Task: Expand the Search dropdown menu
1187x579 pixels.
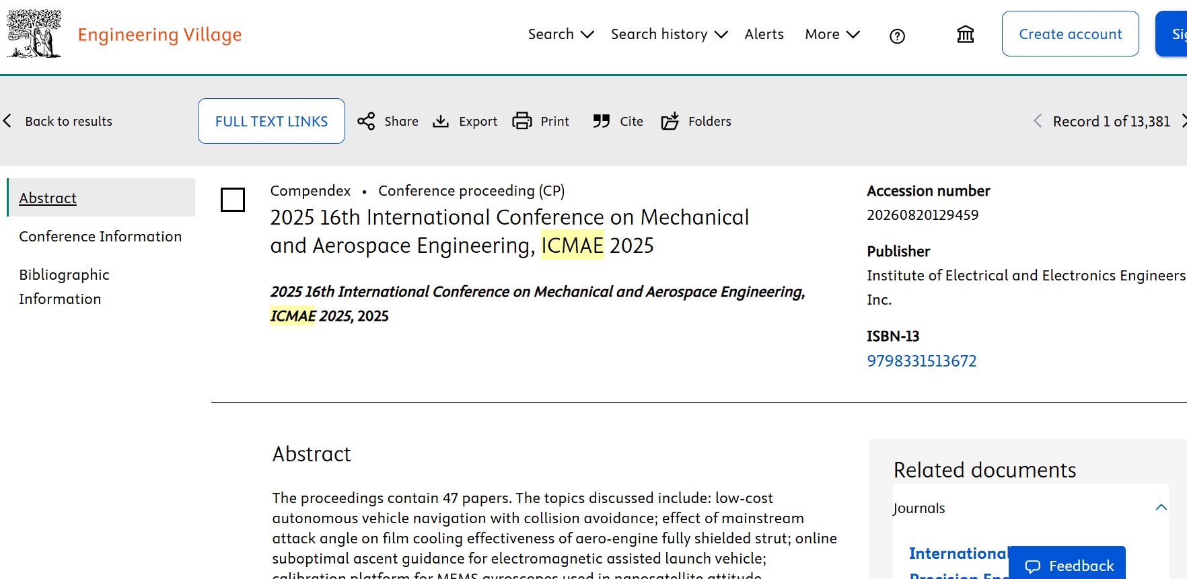Action: (561, 34)
